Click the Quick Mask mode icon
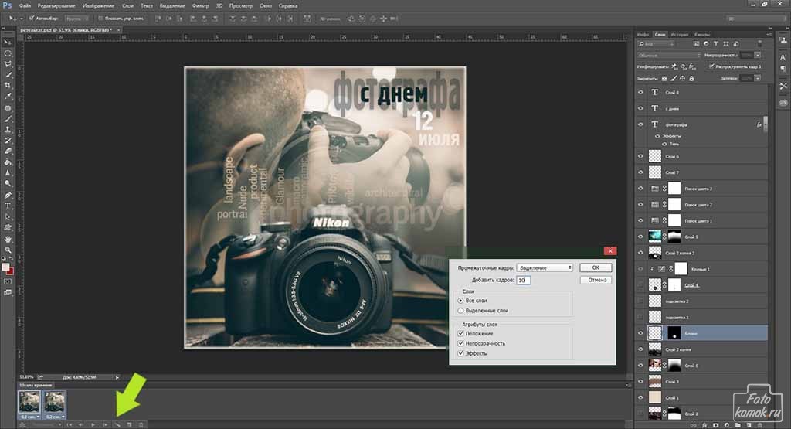 tap(8, 281)
